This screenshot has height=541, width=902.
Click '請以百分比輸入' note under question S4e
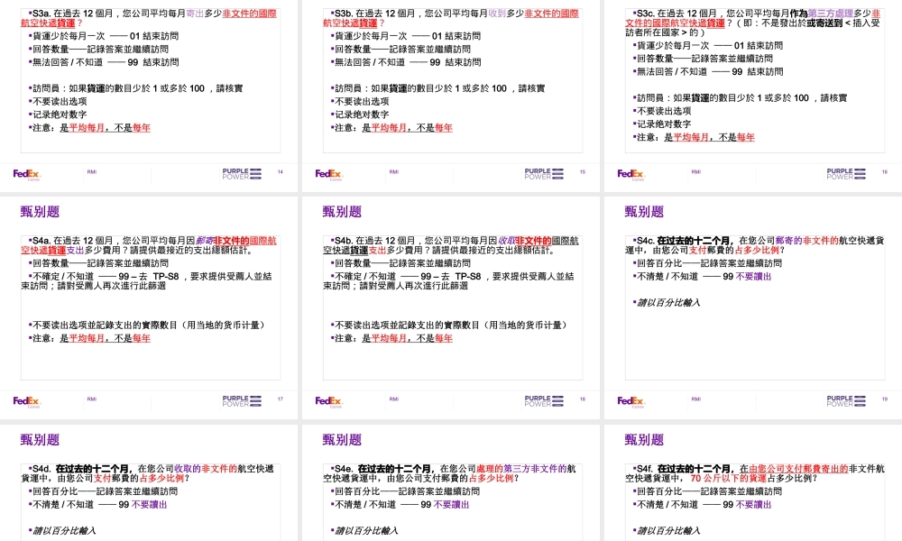364,531
